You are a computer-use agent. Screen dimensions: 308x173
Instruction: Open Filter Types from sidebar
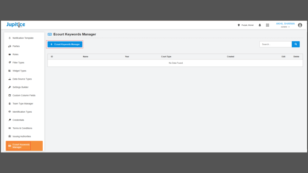click(x=18, y=63)
